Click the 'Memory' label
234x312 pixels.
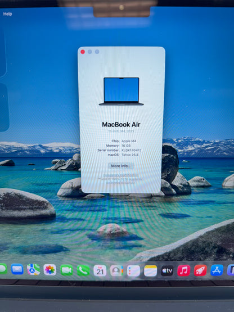(x=112, y=146)
